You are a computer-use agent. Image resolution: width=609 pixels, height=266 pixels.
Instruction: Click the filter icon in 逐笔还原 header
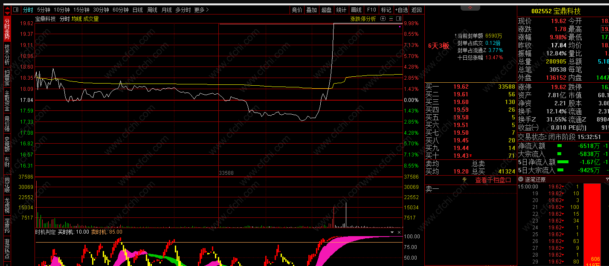[607, 180]
